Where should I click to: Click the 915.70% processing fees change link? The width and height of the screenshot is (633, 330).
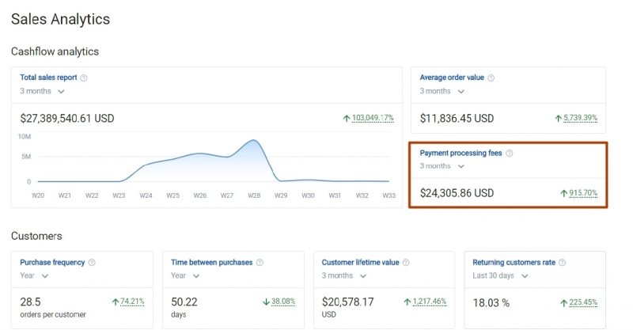584,193
